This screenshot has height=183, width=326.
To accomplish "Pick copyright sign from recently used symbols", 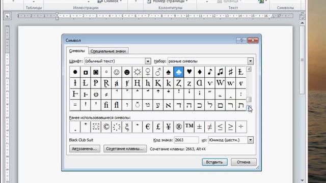I will [x=106, y=127].
